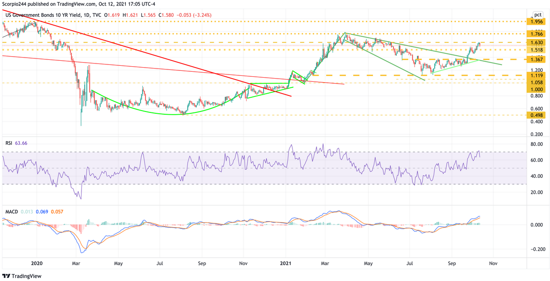This screenshot has width=550, height=281.
Task: Select the 1.766 price level label
Action: click(537, 34)
